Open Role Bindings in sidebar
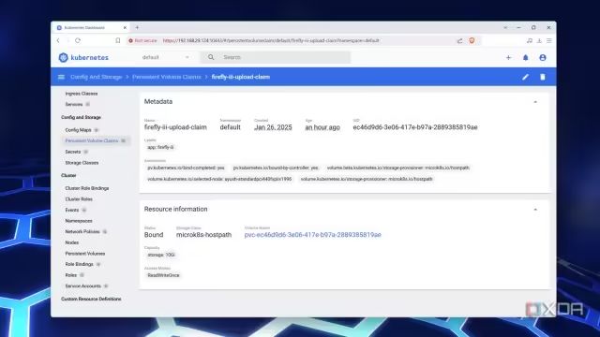Screen dimensions: 600x337 point(79,264)
